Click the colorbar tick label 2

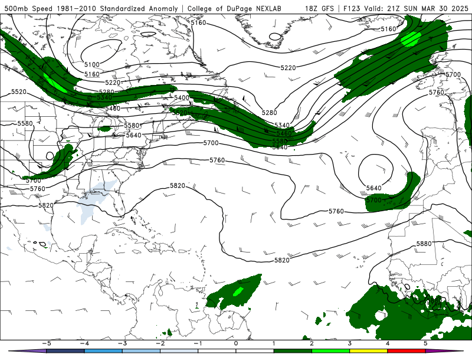312,343
